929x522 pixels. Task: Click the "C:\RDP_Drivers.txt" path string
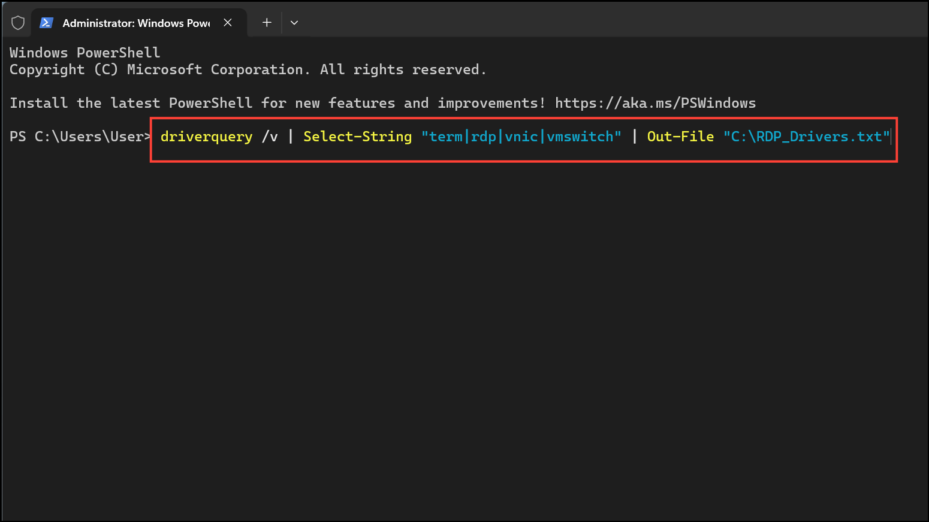806,137
